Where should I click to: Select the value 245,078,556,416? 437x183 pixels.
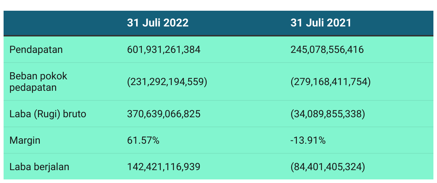327,50
